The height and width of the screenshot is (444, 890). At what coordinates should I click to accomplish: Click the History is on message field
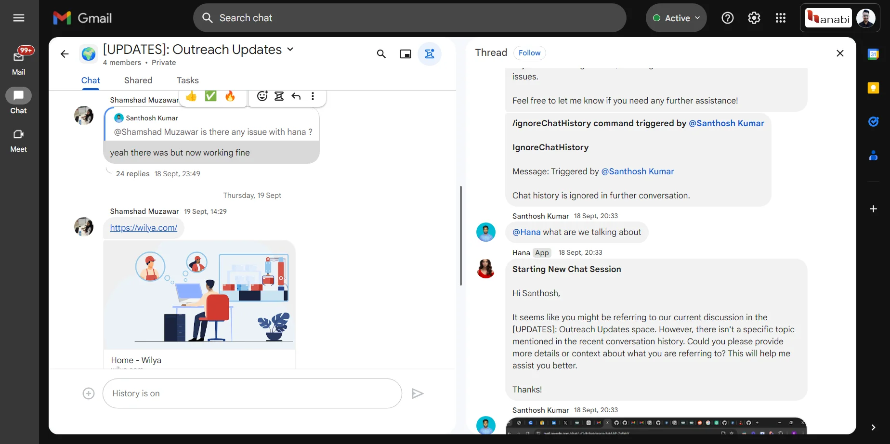tap(252, 393)
